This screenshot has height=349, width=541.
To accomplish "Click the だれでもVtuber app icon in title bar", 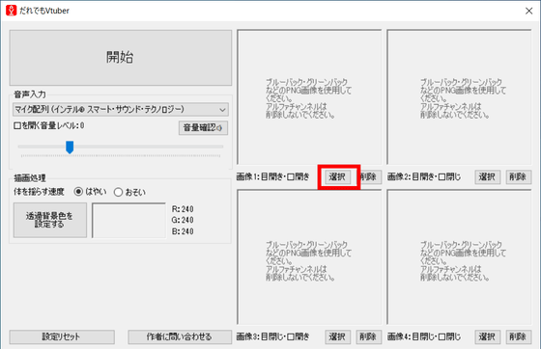I will (x=11, y=11).
